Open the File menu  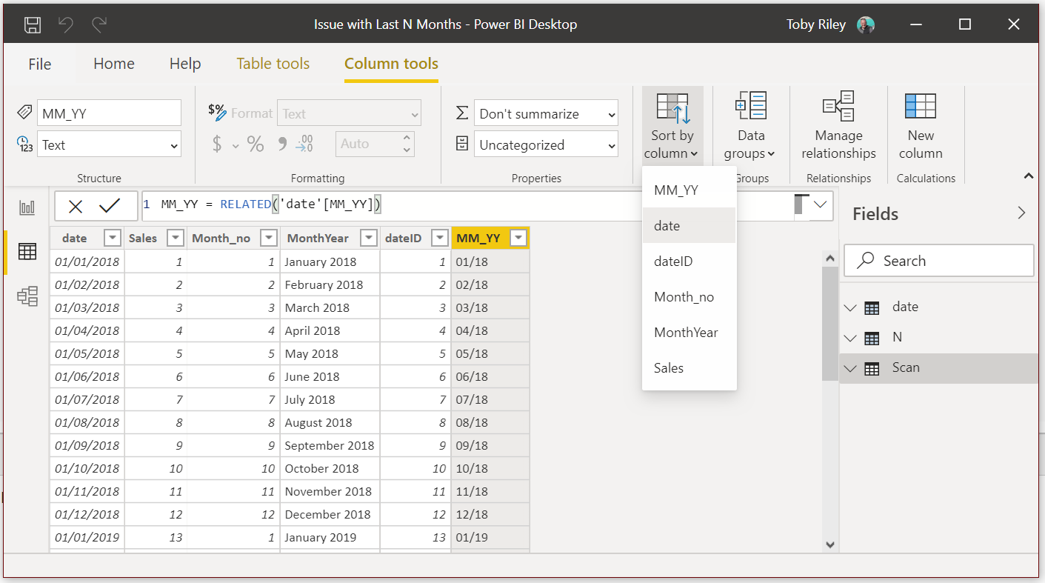[40, 64]
